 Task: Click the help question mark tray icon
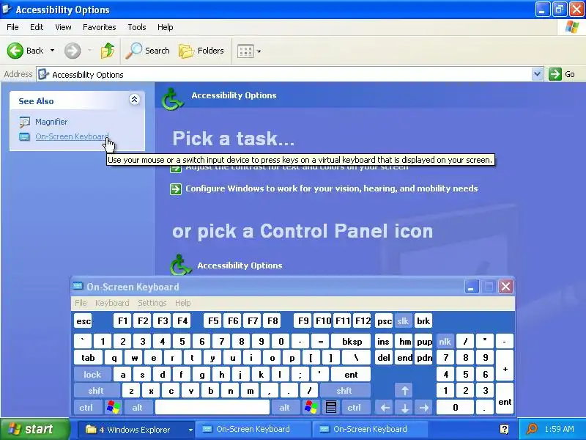(504, 429)
